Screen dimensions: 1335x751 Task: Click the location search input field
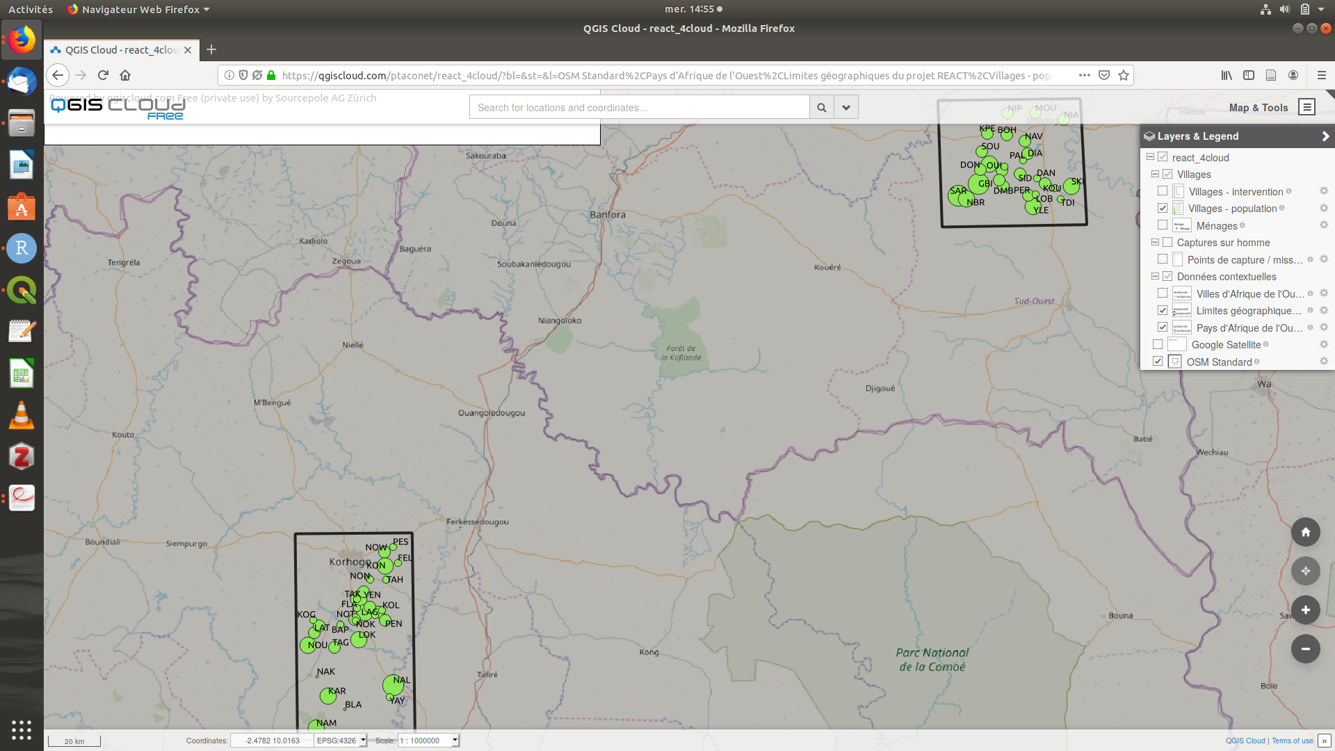pyautogui.click(x=639, y=107)
